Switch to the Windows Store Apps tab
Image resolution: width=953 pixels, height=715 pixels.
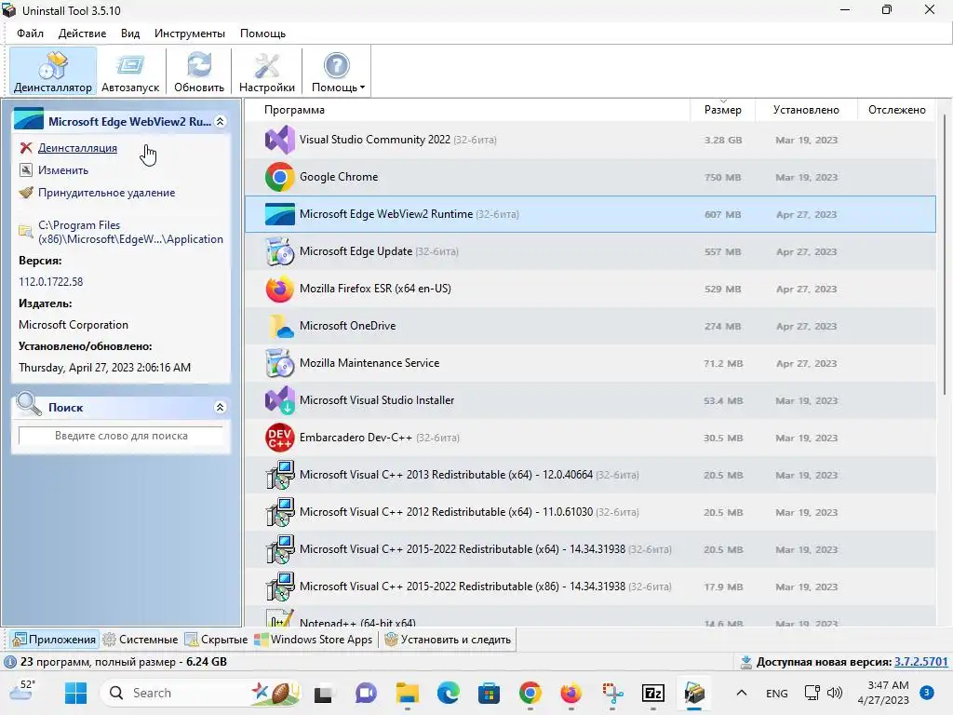314,640
